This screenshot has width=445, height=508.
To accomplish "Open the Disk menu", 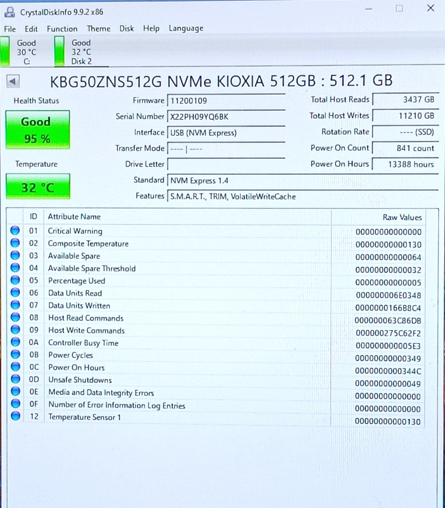I will (x=127, y=29).
